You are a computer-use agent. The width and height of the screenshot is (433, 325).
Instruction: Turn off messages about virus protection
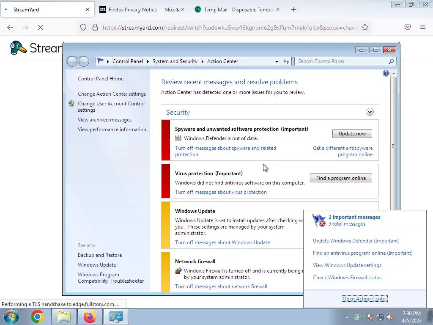tap(221, 192)
